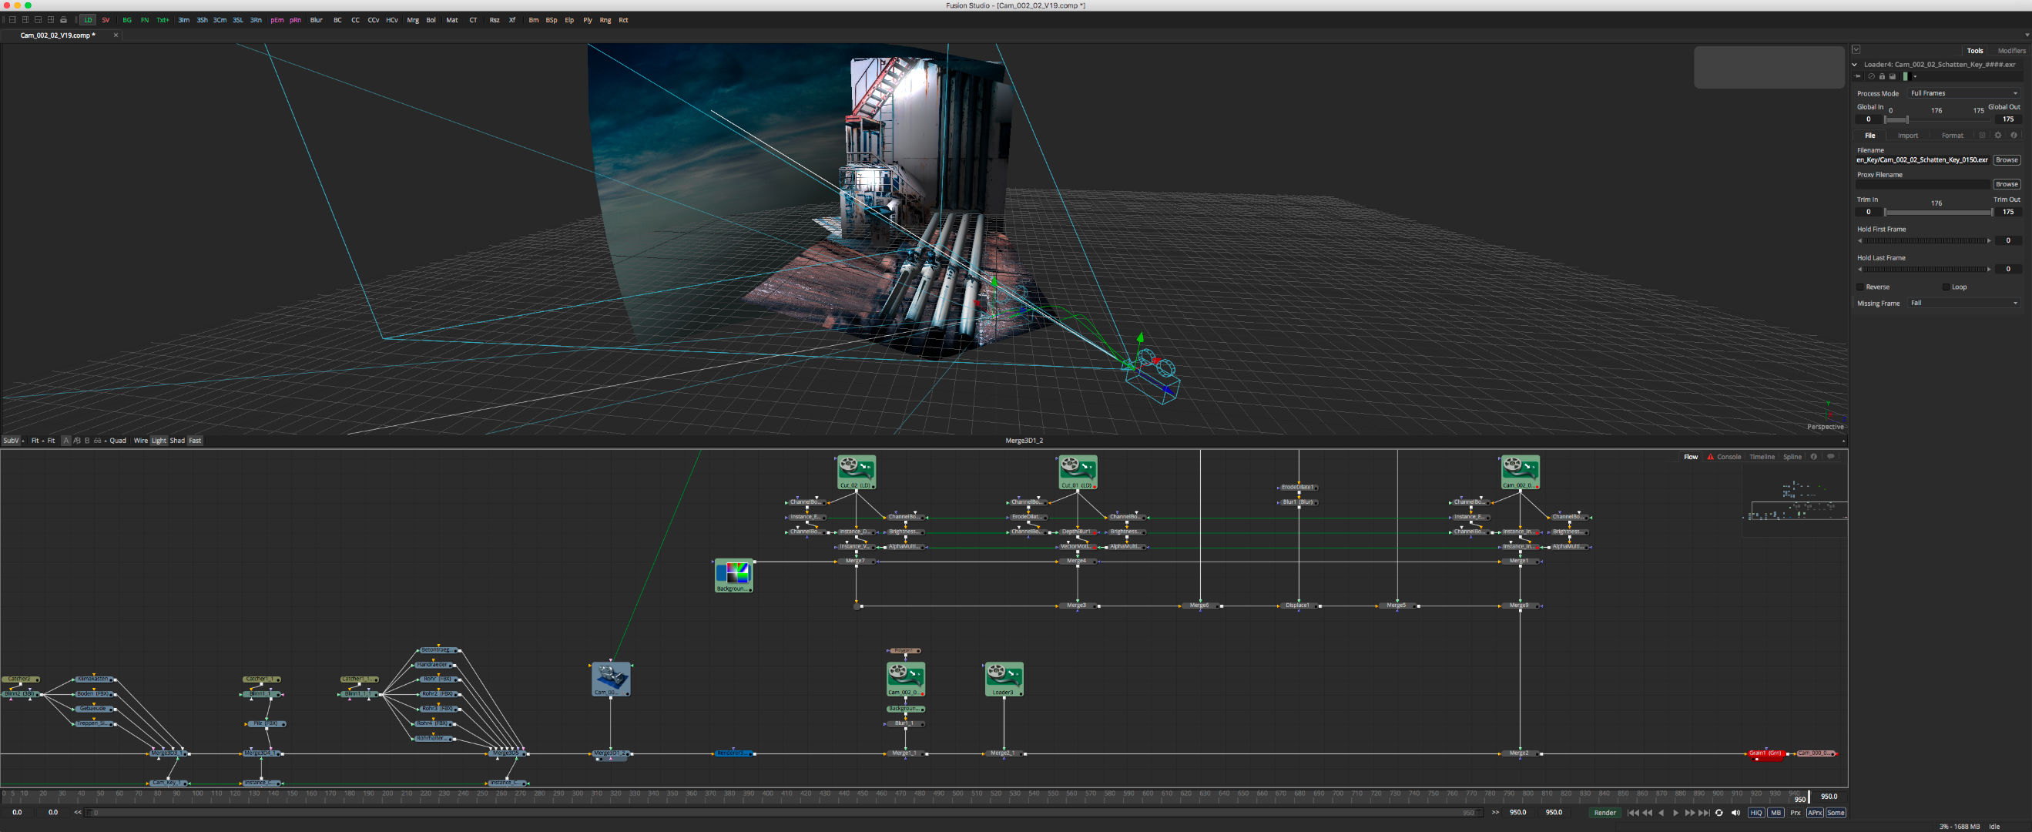Viewport: 2032px width, 832px height.
Task: Select the Merge (Mrg) toolbar tool
Action: [x=413, y=21]
